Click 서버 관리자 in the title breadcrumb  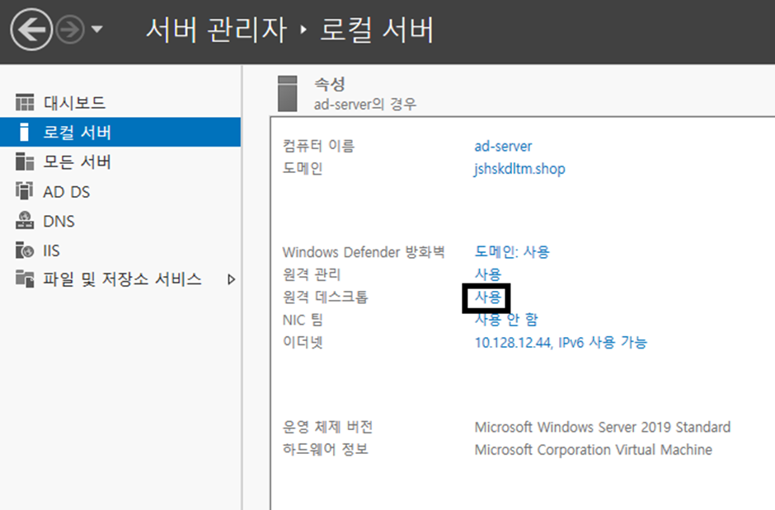[x=216, y=30]
